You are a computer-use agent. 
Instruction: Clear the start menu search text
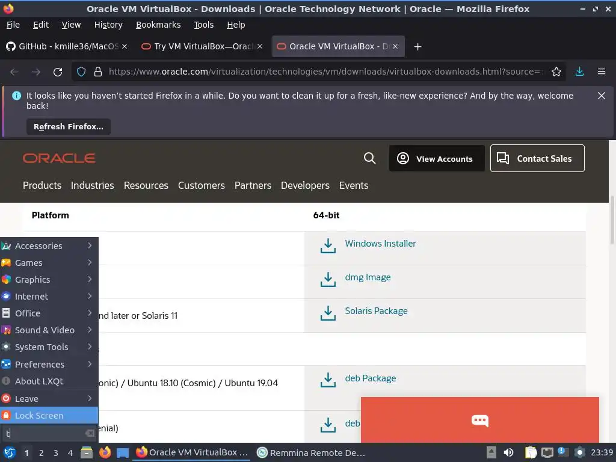click(x=90, y=433)
